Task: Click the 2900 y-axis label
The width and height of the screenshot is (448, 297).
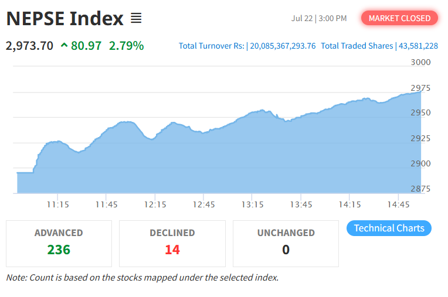Action: point(420,163)
